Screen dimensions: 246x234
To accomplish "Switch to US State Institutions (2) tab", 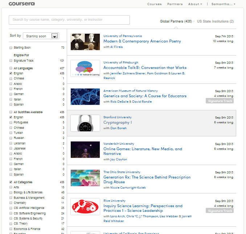I will (x=215, y=21).
